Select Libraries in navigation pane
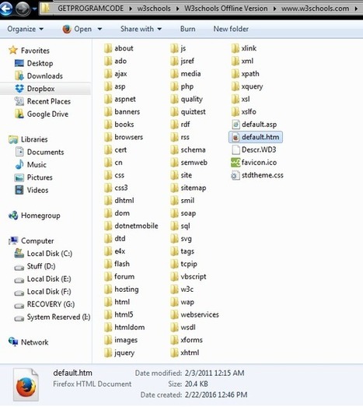 pos(28,139)
